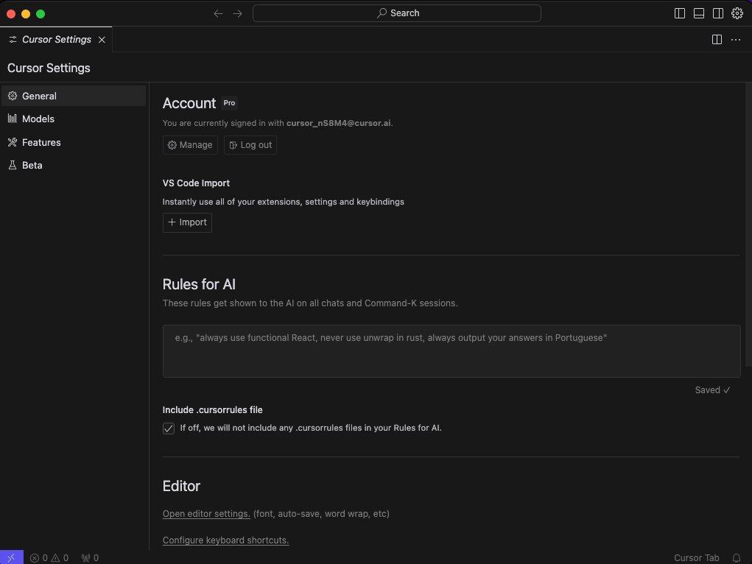Toggle the primary sidebar layout icon
The image size is (752, 564).
[x=680, y=13]
